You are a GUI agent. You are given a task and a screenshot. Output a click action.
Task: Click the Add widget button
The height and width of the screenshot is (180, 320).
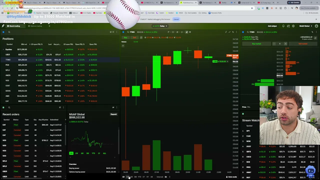(272, 26)
